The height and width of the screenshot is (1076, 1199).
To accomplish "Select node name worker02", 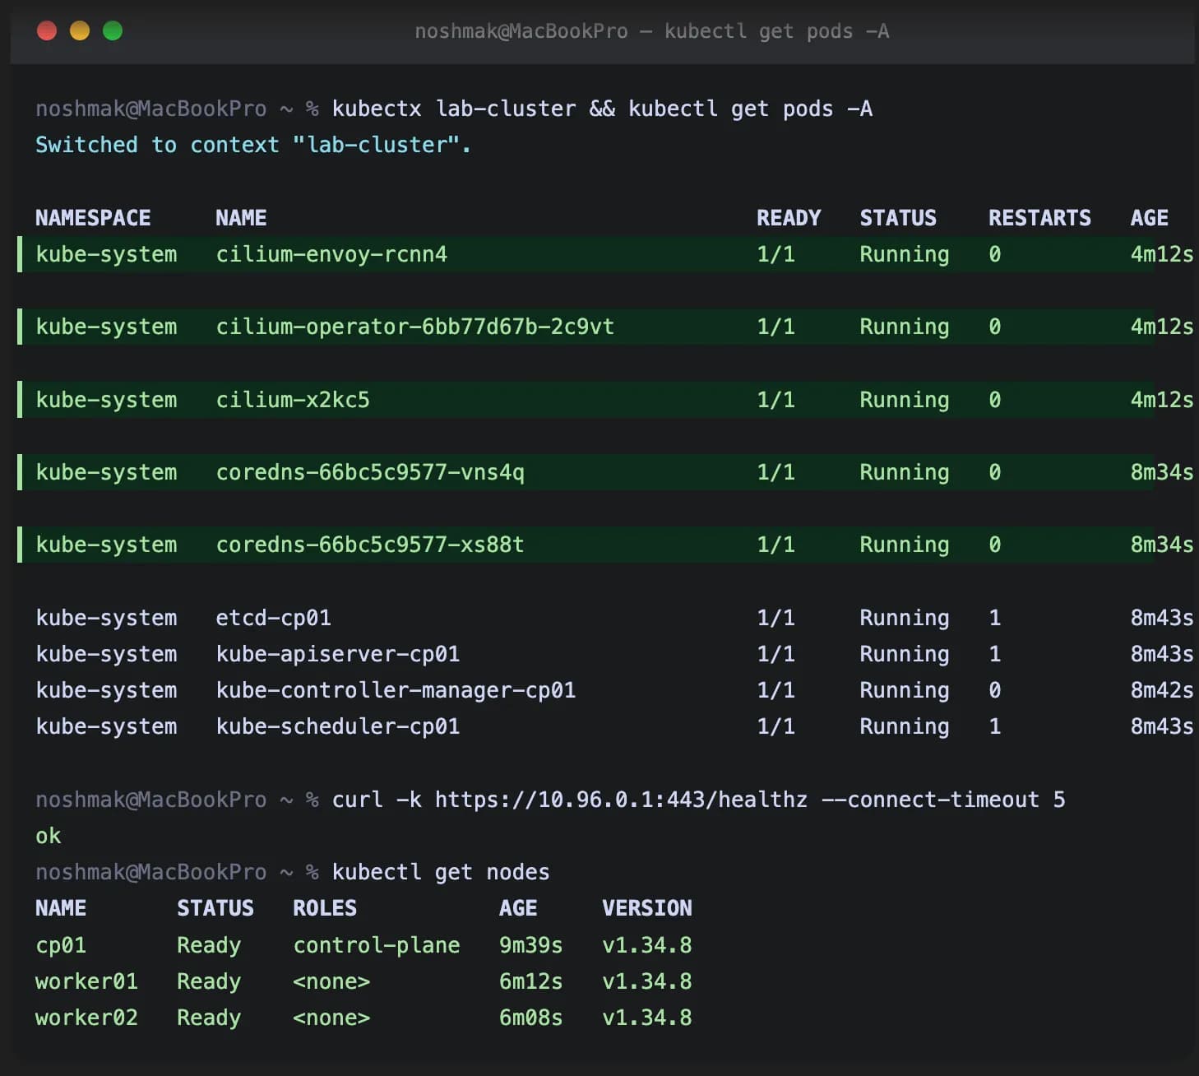I will (86, 1018).
